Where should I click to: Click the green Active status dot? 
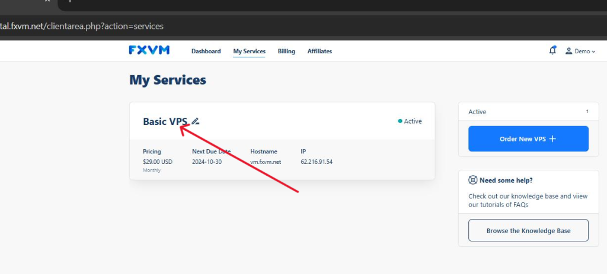[x=400, y=121]
